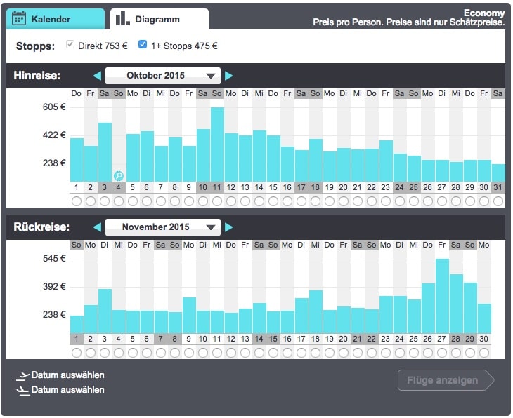Switch to the Kalender tab

55,19
